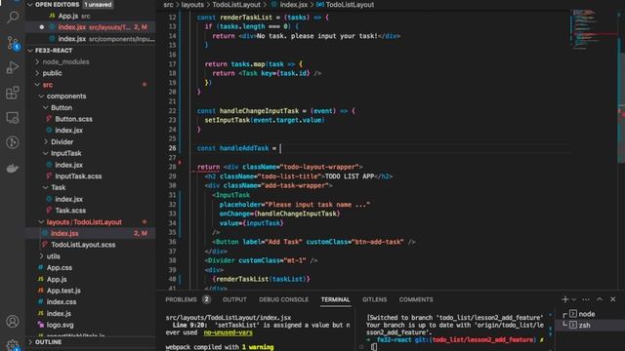
Task: Open the Run and Debug view
Action: (13, 67)
